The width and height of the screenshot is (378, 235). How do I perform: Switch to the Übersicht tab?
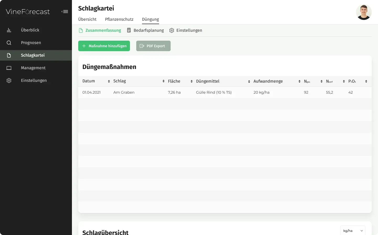point(87,19)
